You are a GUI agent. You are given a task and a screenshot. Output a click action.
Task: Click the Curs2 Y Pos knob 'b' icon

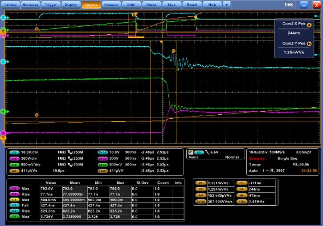pos(309,44)
